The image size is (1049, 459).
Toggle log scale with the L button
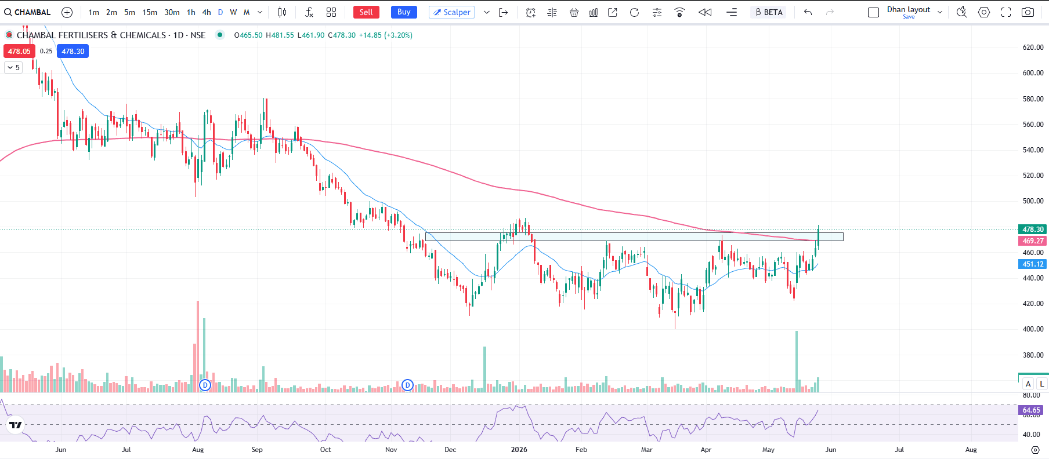[1042, 384]
